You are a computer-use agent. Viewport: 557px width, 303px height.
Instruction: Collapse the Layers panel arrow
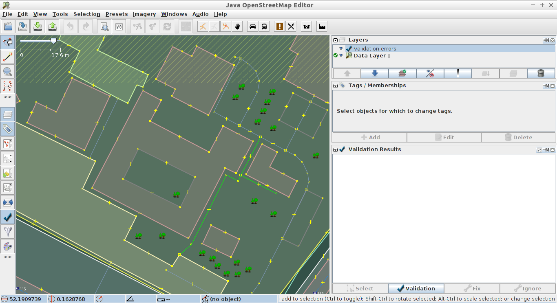pyautogui.click(x=336, y=40)
